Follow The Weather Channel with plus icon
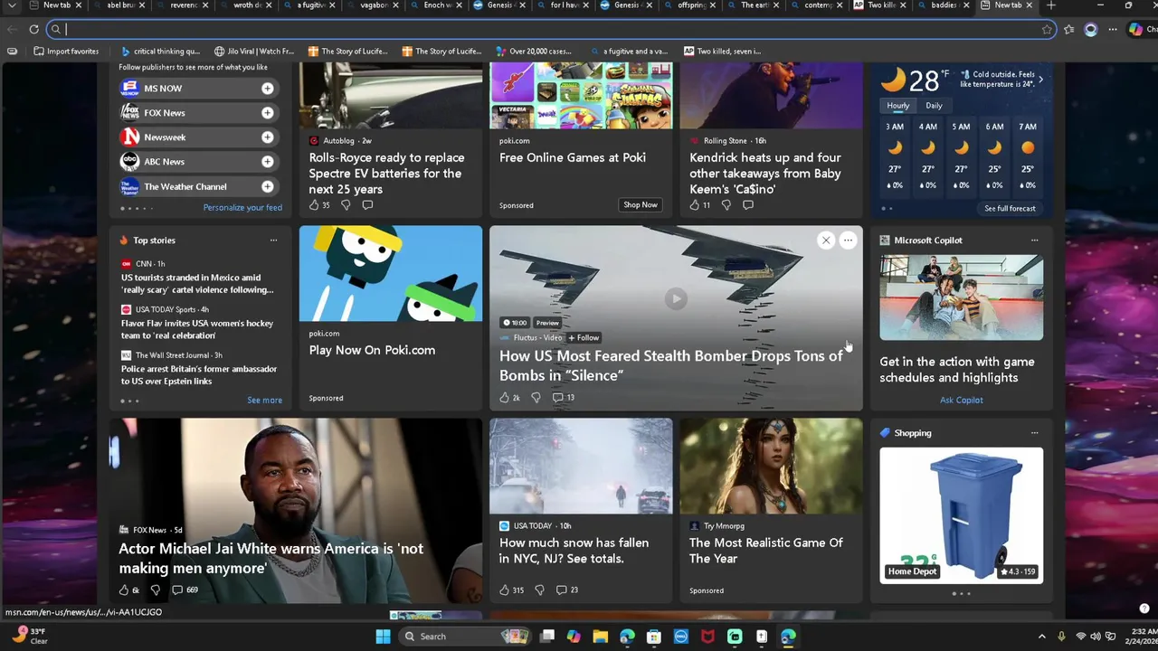 point(268,186)
